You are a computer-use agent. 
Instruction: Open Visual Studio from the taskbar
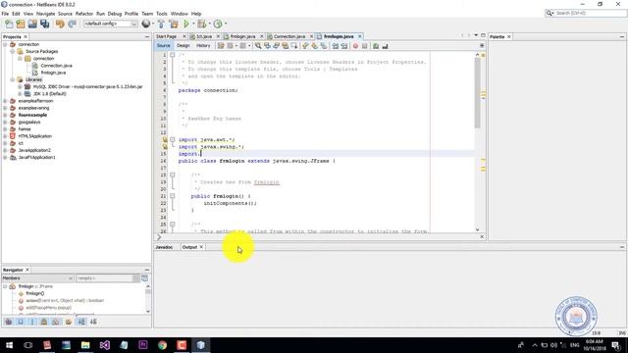[105, 345]
